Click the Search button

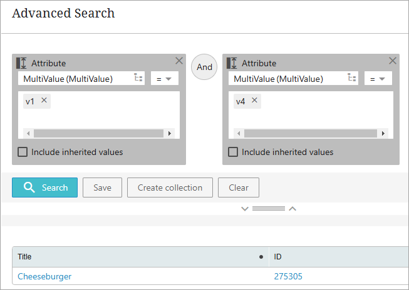coord(44,187)
